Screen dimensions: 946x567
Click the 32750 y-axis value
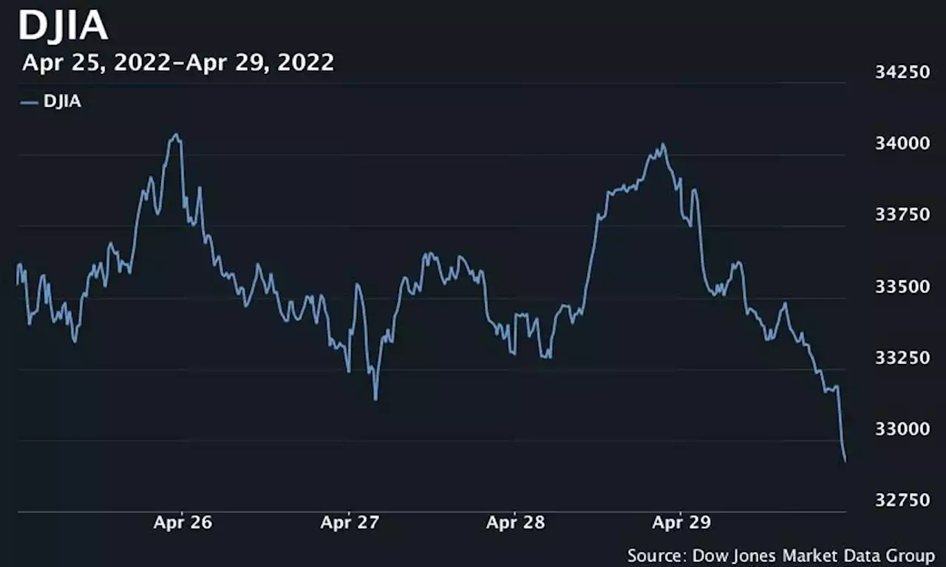click(902, 501)
